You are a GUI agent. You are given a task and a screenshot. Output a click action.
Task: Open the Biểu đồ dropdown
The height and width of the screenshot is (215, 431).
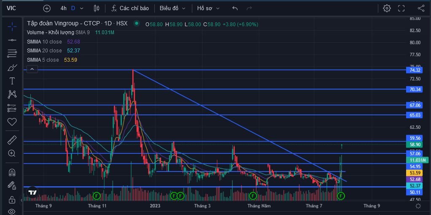click(172, 8)
